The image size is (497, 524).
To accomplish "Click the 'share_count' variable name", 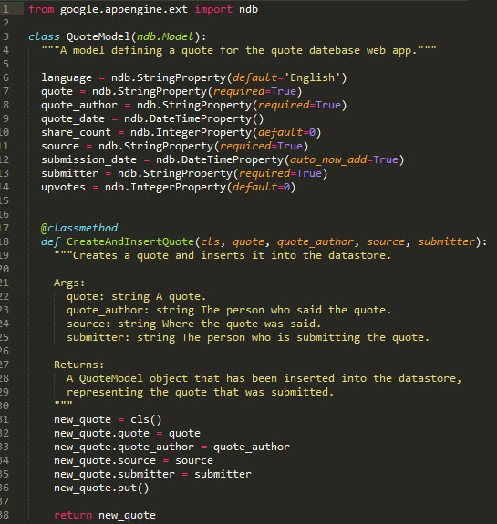I will click(76, 133).
